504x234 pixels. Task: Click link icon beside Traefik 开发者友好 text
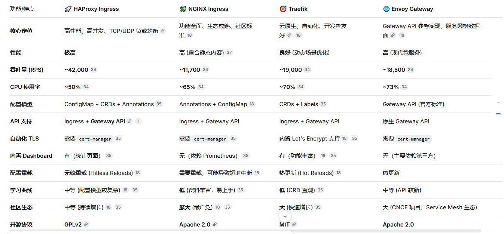[289, 36]
